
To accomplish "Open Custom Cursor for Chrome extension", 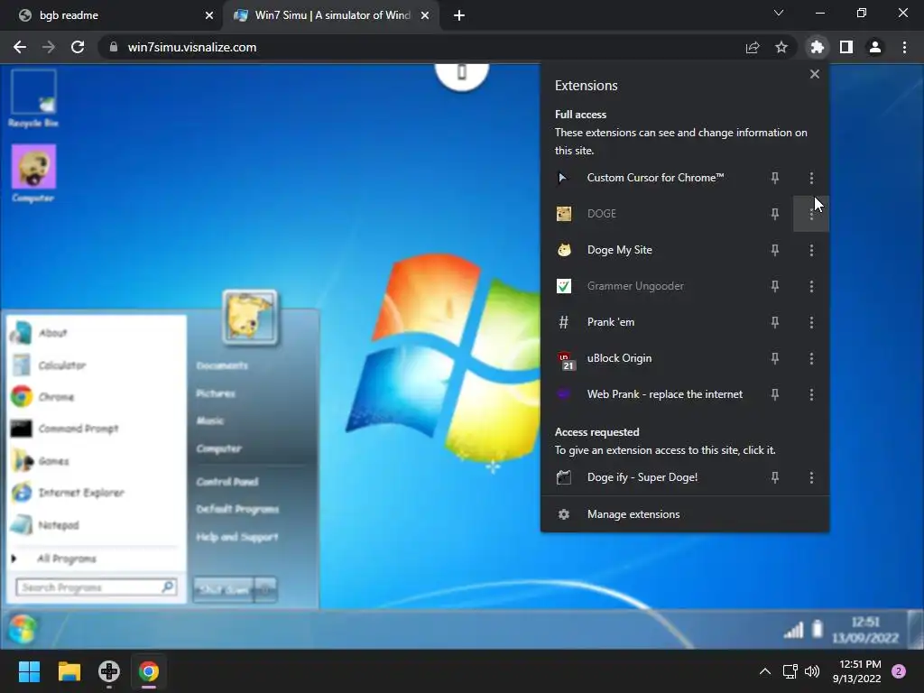I will click(655, 178).
